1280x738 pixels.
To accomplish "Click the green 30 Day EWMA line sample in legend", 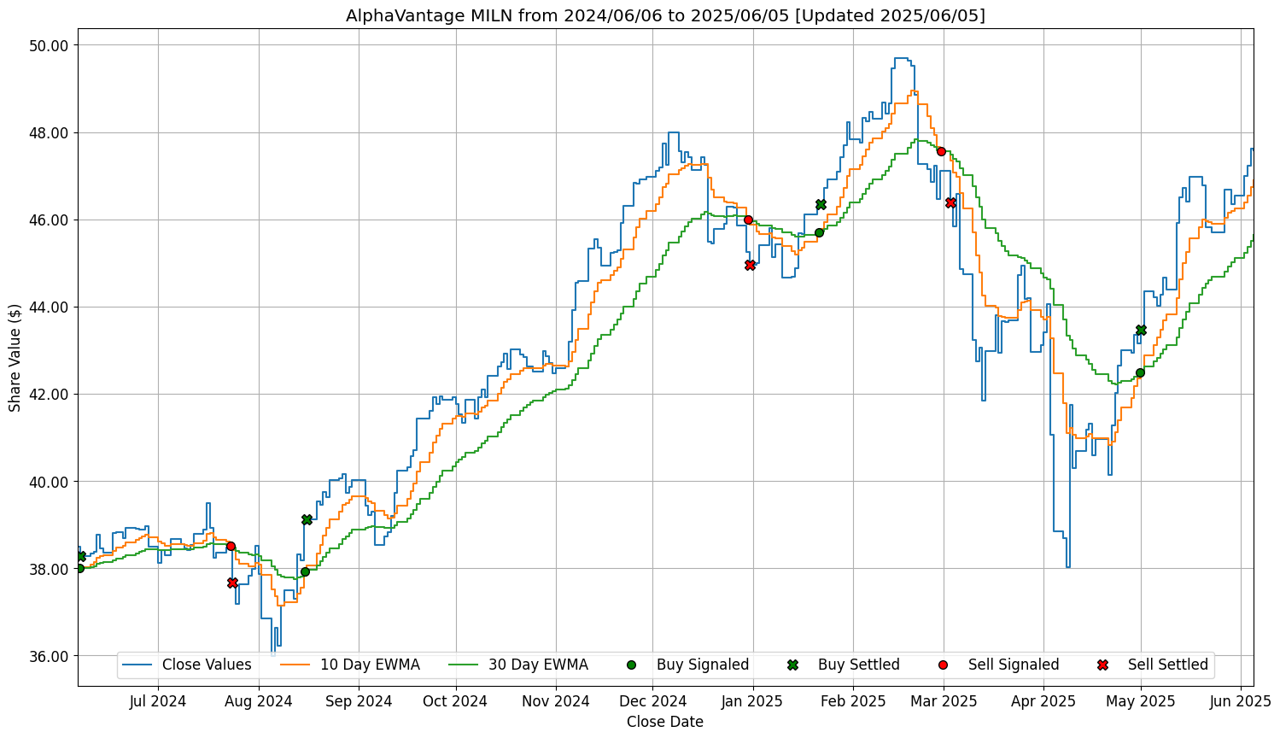I will (463, 665).
